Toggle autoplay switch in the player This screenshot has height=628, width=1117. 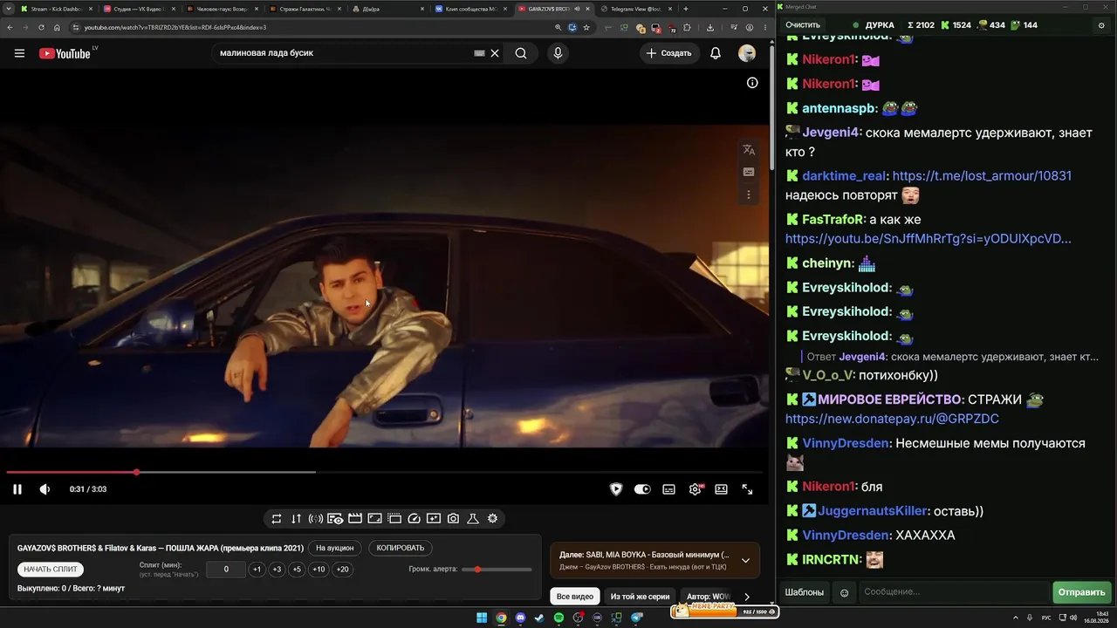pyautogui.click(x=642, y=489)
